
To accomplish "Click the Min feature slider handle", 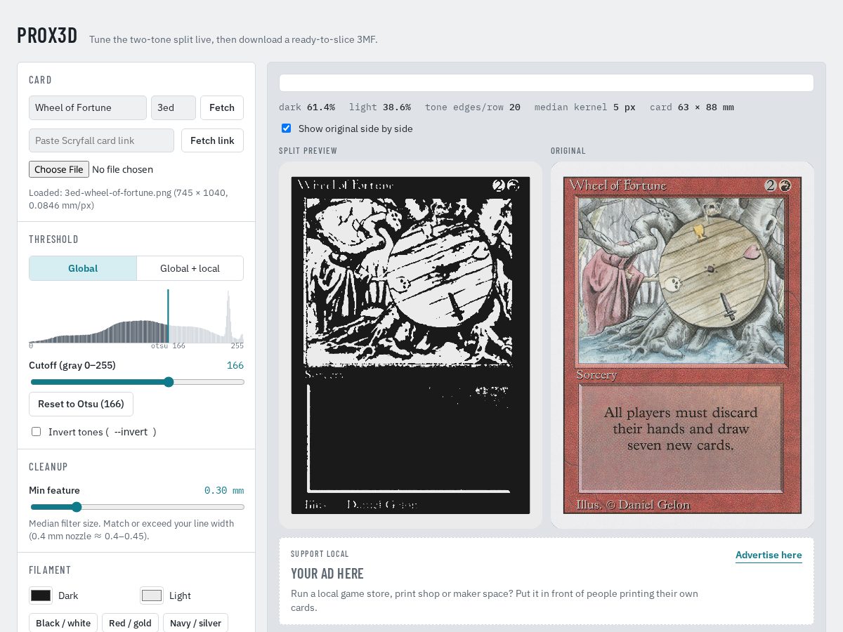I will click(x=77, y=507).
